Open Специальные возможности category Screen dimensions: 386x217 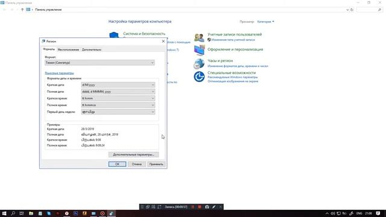pos(232,73)
